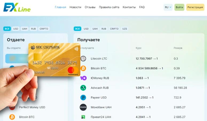
Task: Go to Отзывы page
Action: (90, 7)
